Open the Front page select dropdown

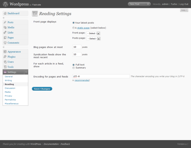(x=93, y=33)
